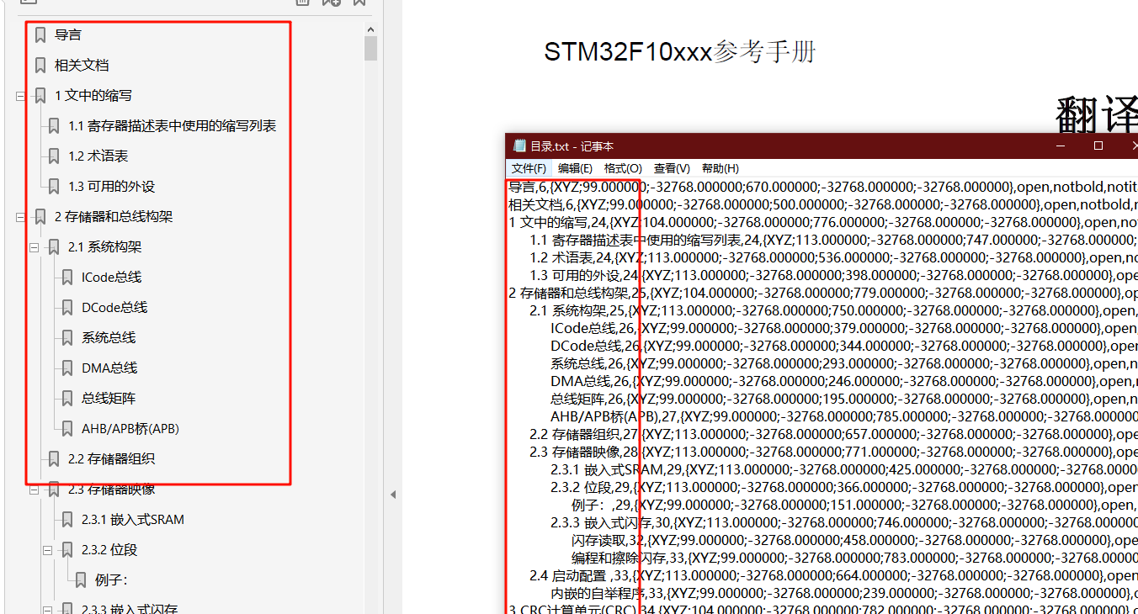1138x614 pixels.
Task: Click the bookmark icon beside 总线矩阵
Action: click(67, 399)
